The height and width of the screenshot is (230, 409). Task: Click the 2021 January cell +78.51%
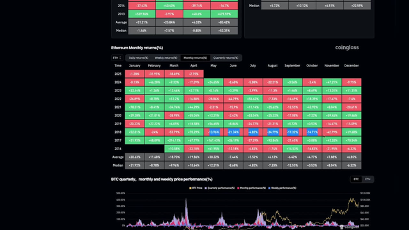(135, 107)
